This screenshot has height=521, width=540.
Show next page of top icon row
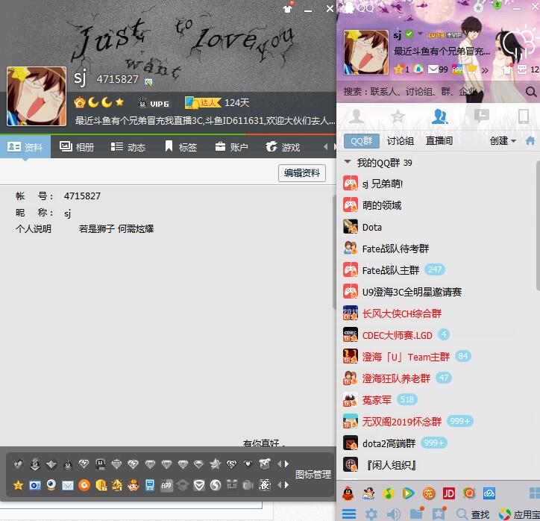click(x=287, y=464)
